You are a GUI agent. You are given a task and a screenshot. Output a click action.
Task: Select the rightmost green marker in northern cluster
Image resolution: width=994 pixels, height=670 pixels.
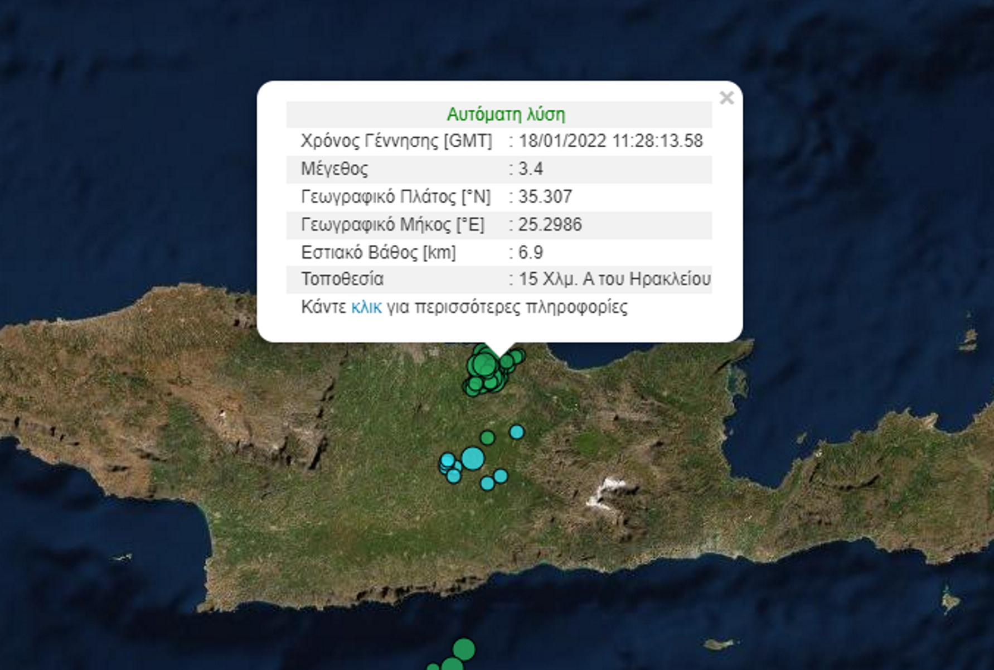pos(518,355)
